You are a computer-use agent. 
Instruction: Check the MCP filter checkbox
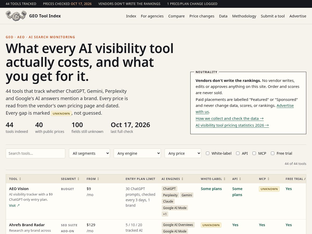[x=254, y=153]
